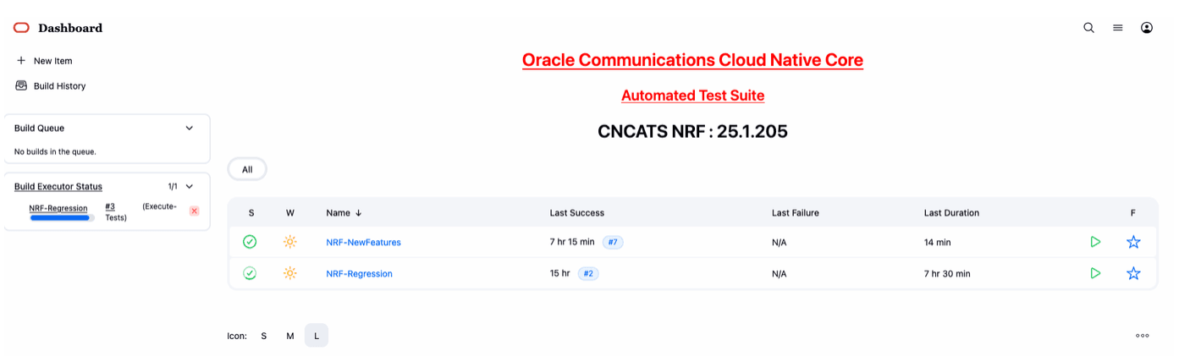Click the (Execute-Tests) stage label
This screenshot has height=356, width=1179.
141,211
